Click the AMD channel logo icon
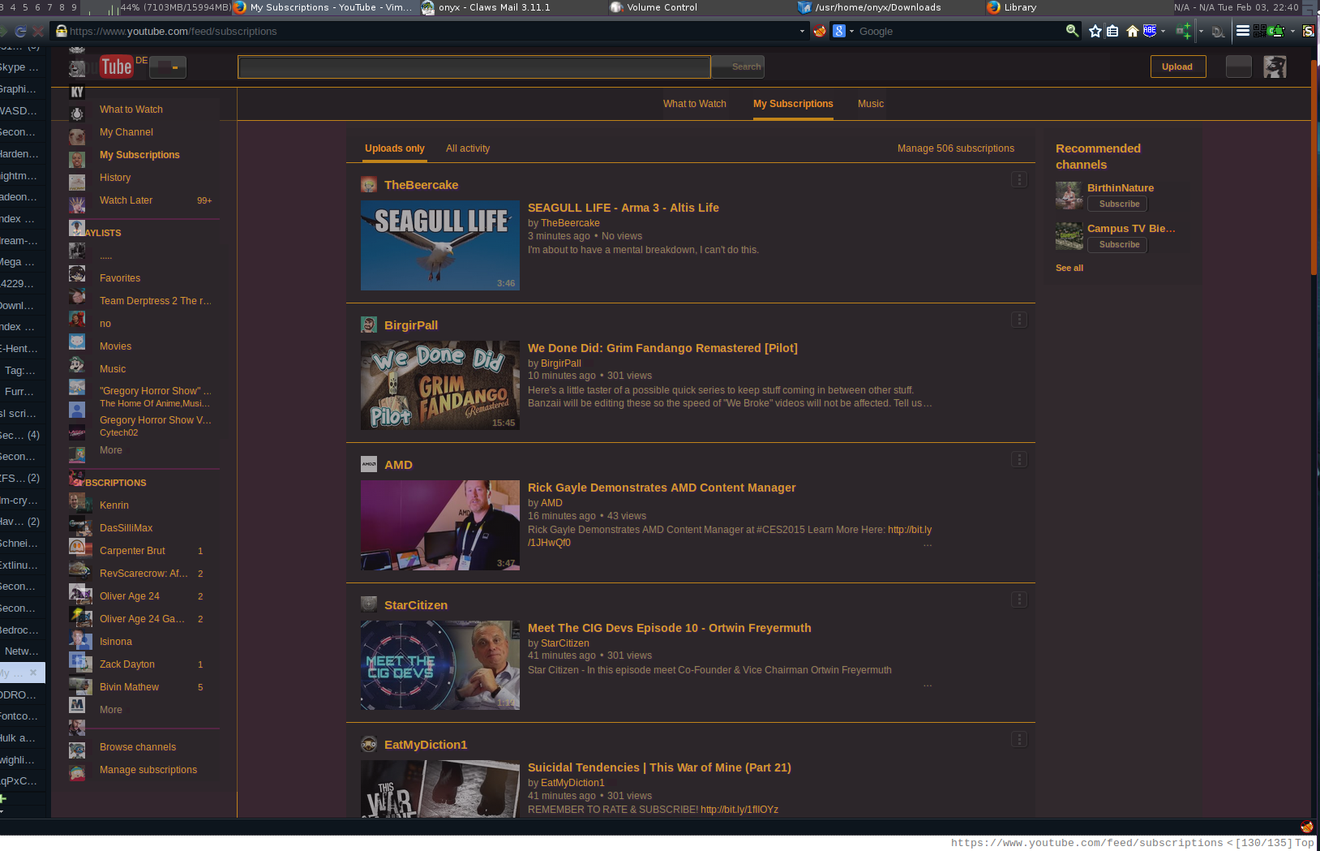 [369, 465]
